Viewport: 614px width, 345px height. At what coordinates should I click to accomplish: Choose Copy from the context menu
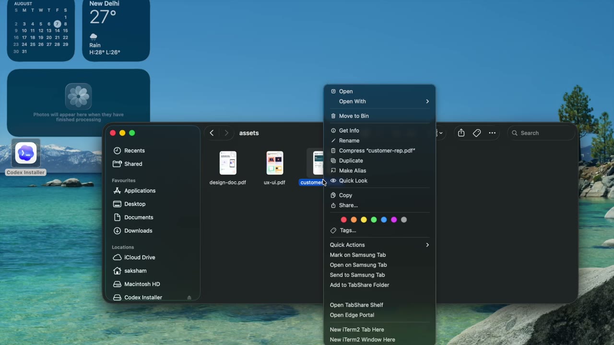click(x=379, y=195)
